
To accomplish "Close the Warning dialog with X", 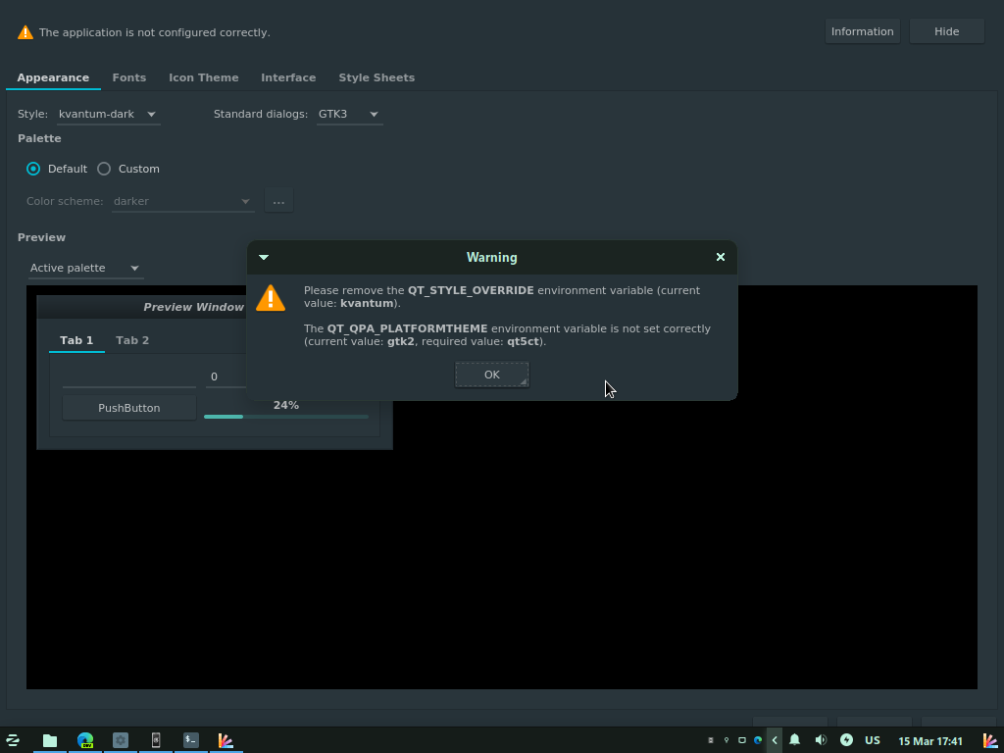I will click(721, 257).
